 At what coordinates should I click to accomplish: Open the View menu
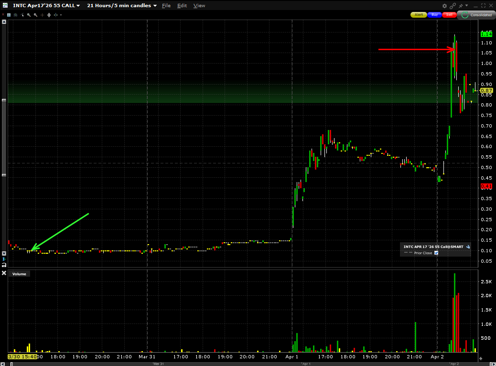click(x=199, y=6)
